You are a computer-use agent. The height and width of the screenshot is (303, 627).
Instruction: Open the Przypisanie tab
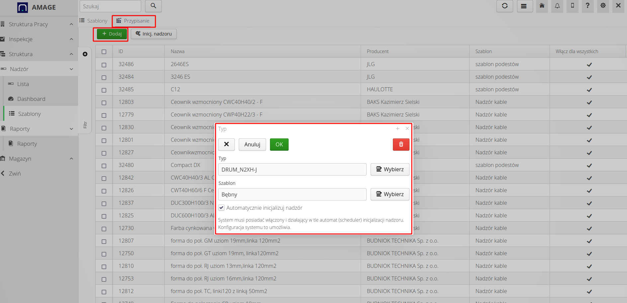tap(134, 21)
